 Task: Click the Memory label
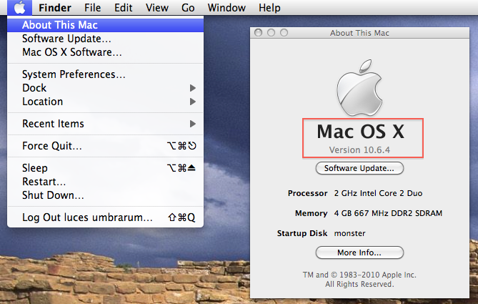coord(312,213)
